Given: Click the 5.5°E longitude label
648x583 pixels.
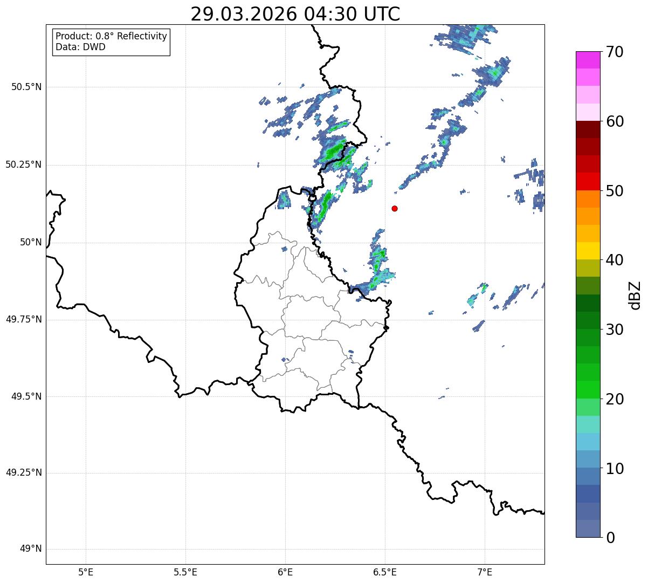Looking at the screenshot, I should pos(185,572).
